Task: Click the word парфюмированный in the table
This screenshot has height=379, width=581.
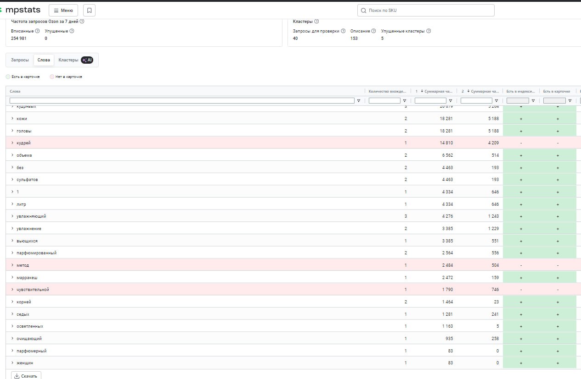Action: click(37, 253)
